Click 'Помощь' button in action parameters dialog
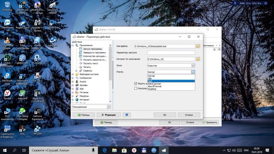 pyautogui.click(x=84, y=115)
